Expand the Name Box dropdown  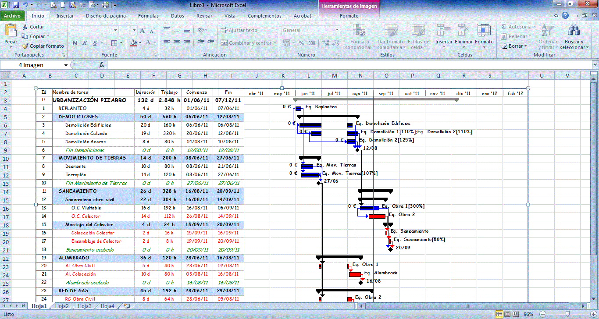[66, 65]
